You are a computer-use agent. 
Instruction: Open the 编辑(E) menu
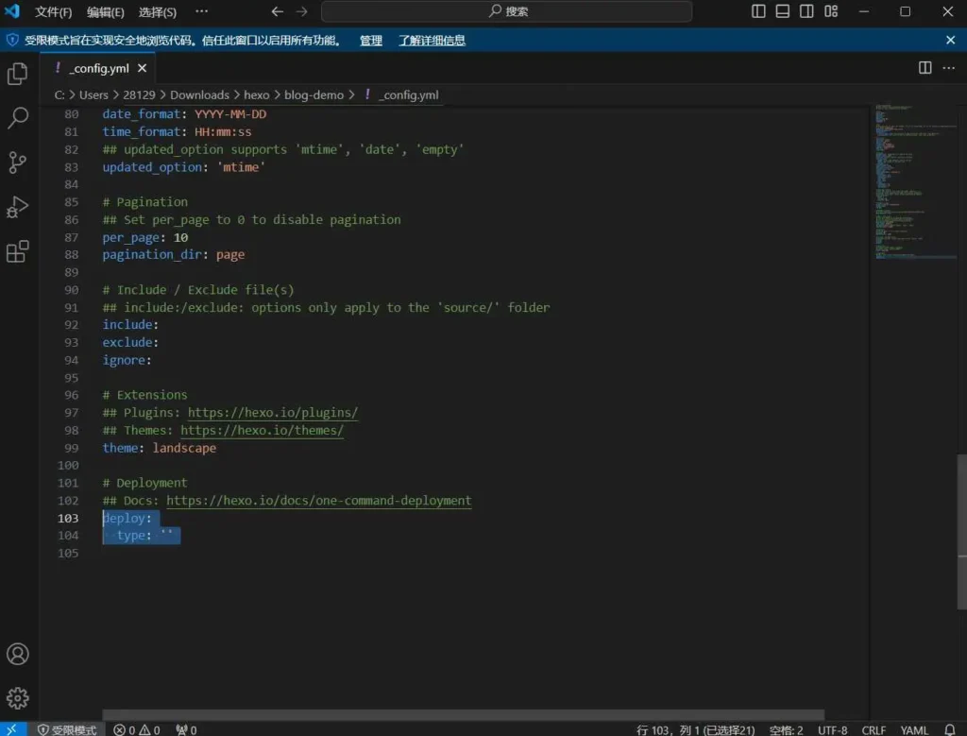106,12
